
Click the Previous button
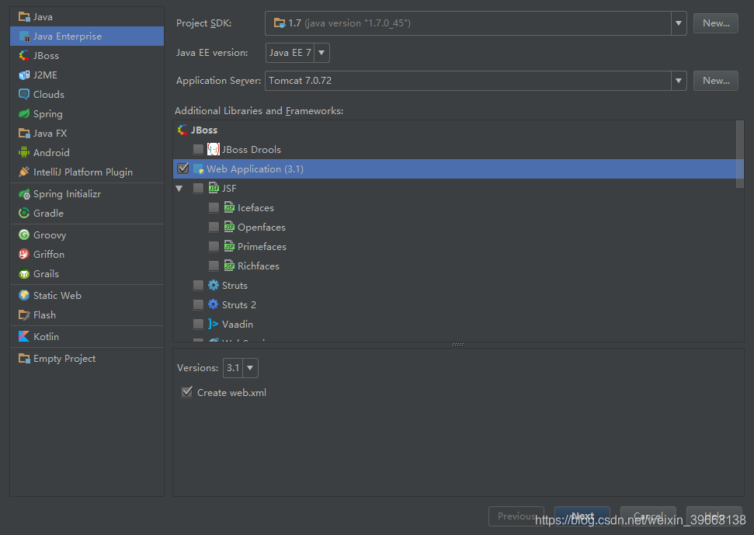[516, 516]
